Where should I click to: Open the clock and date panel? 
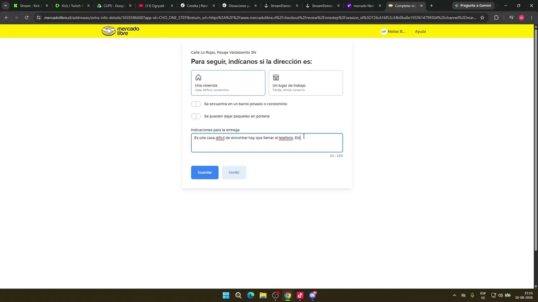click(524, 295)
